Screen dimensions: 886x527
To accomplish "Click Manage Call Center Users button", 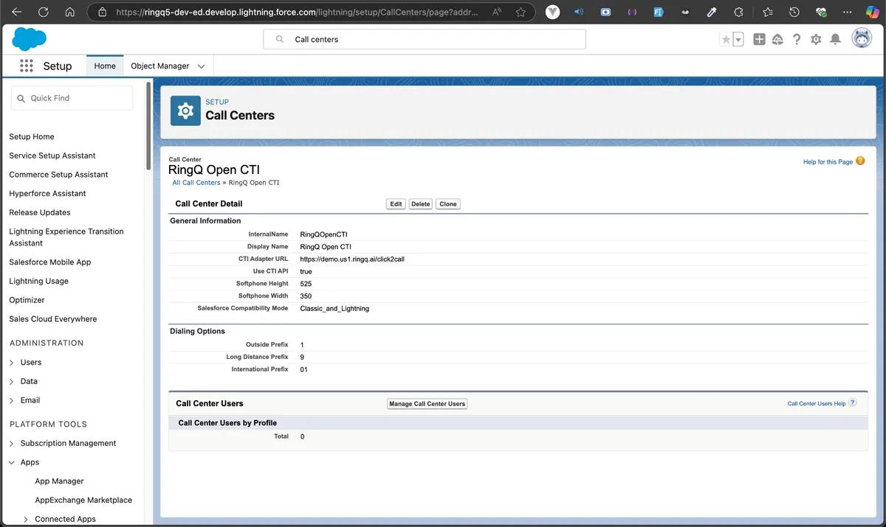I will coord(427,404).
